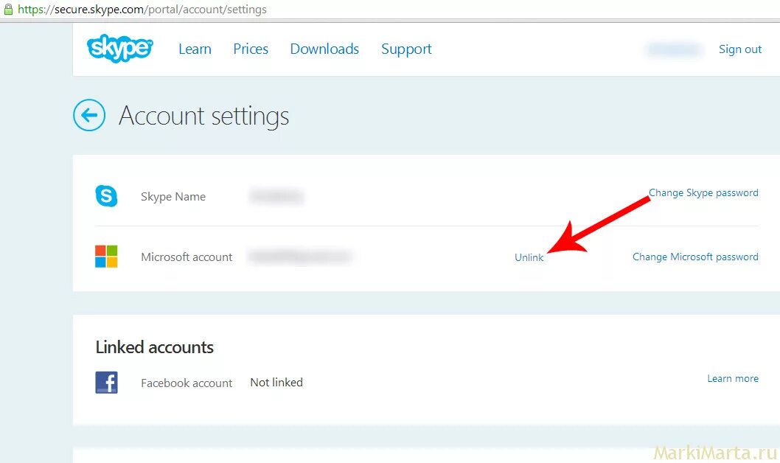Click the blue Skype S icon
This screenshot has height=463, width=780.
coord(106,196)
